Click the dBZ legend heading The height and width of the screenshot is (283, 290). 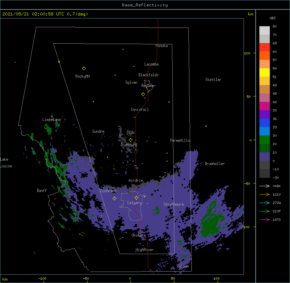273,18
